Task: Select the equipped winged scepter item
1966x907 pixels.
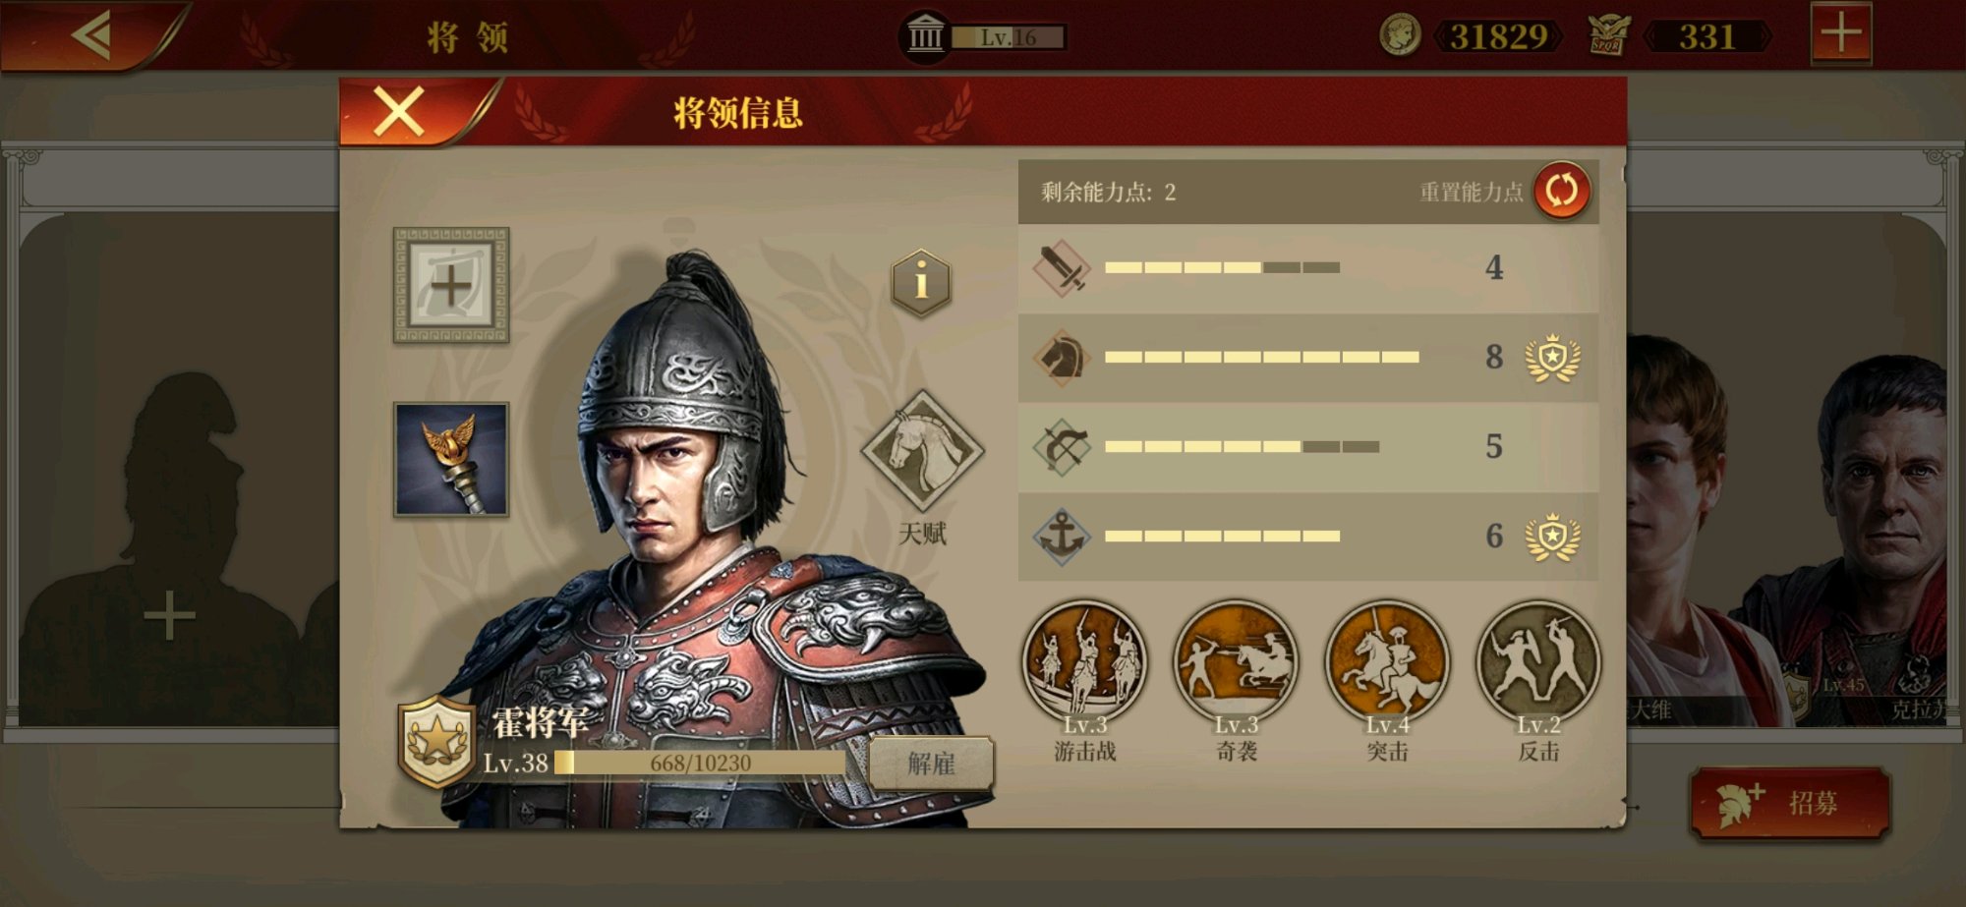Action: [451, 459]
